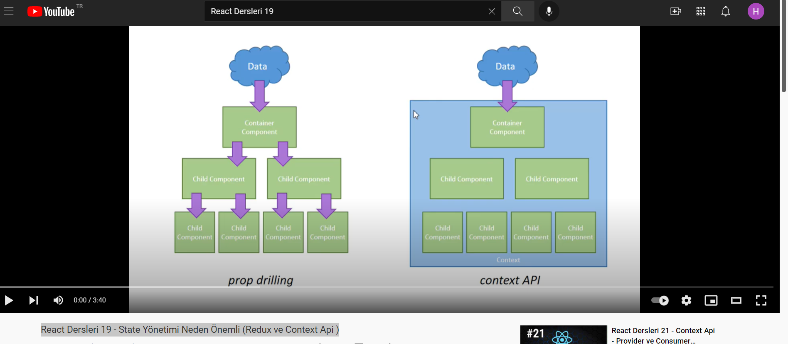Switch to theater mode
Screen dimensions: 788x344
736,300
